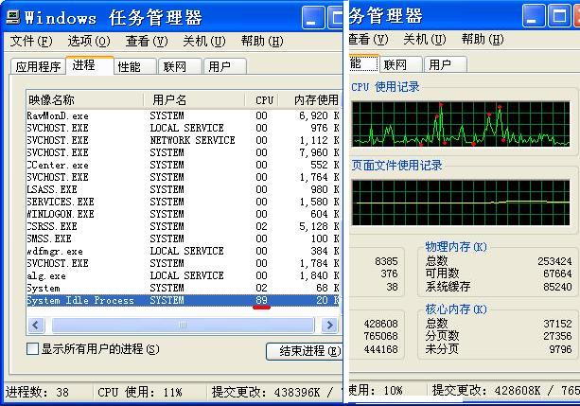Select the LSASS.EXE process row
The image size is (580, 406).
(184, 189)
